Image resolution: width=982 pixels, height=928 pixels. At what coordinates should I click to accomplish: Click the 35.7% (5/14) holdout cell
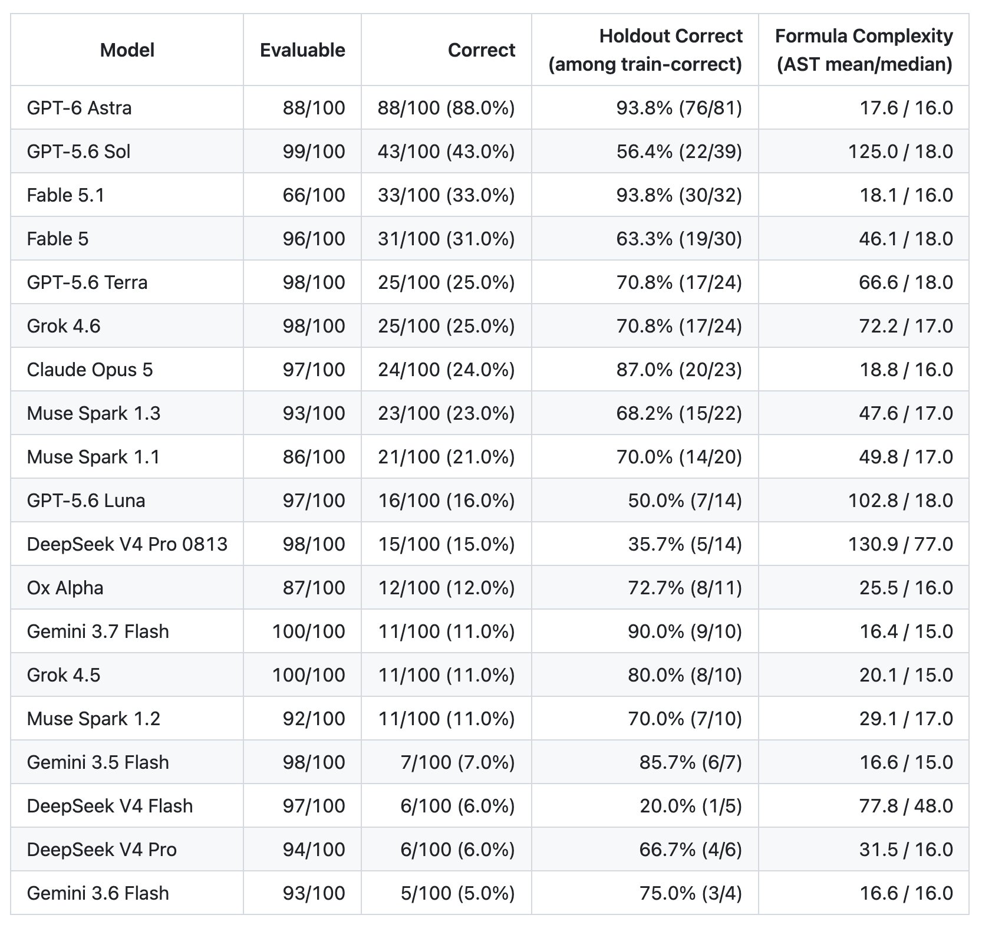(685, 544)
